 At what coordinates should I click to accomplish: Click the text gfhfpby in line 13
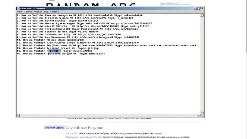point(93,48)
